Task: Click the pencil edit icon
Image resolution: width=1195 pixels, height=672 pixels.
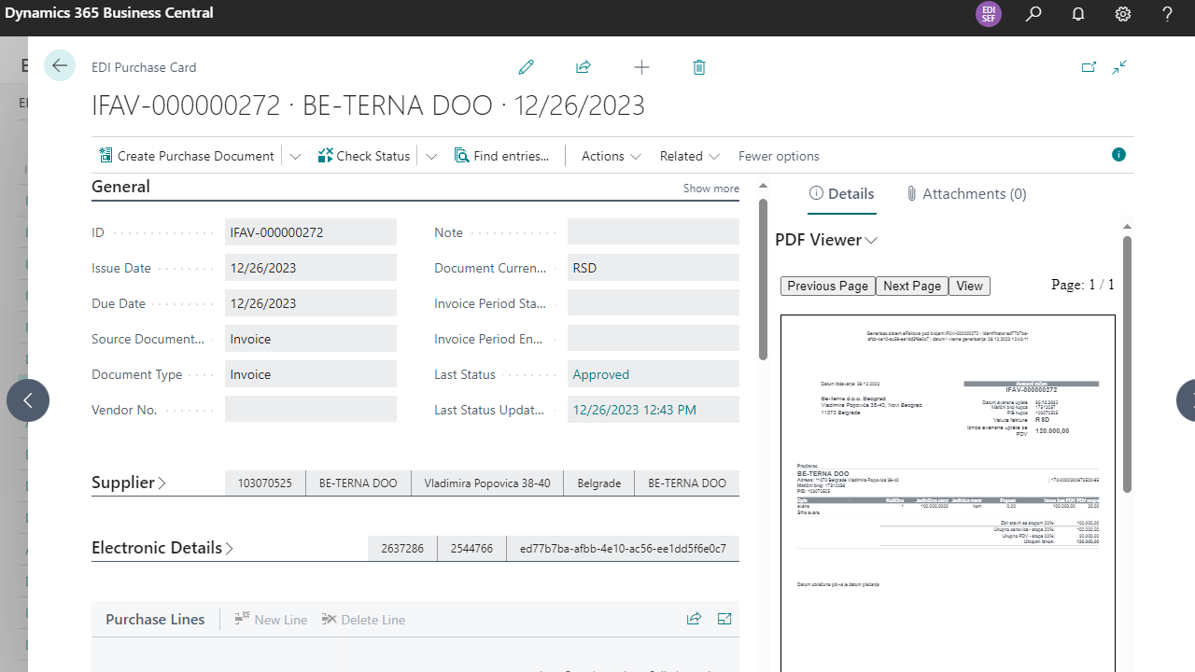Action: click(527, 67)
